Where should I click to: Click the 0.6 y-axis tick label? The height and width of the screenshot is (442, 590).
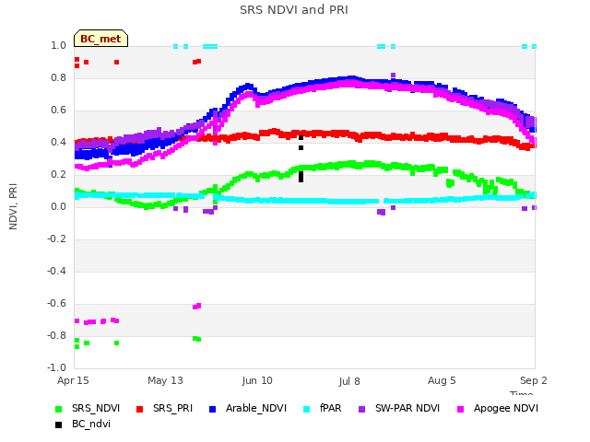[58, 110]
